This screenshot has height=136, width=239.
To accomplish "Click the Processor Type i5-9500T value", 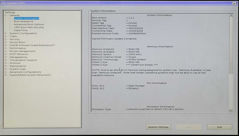I will [156, 109].
